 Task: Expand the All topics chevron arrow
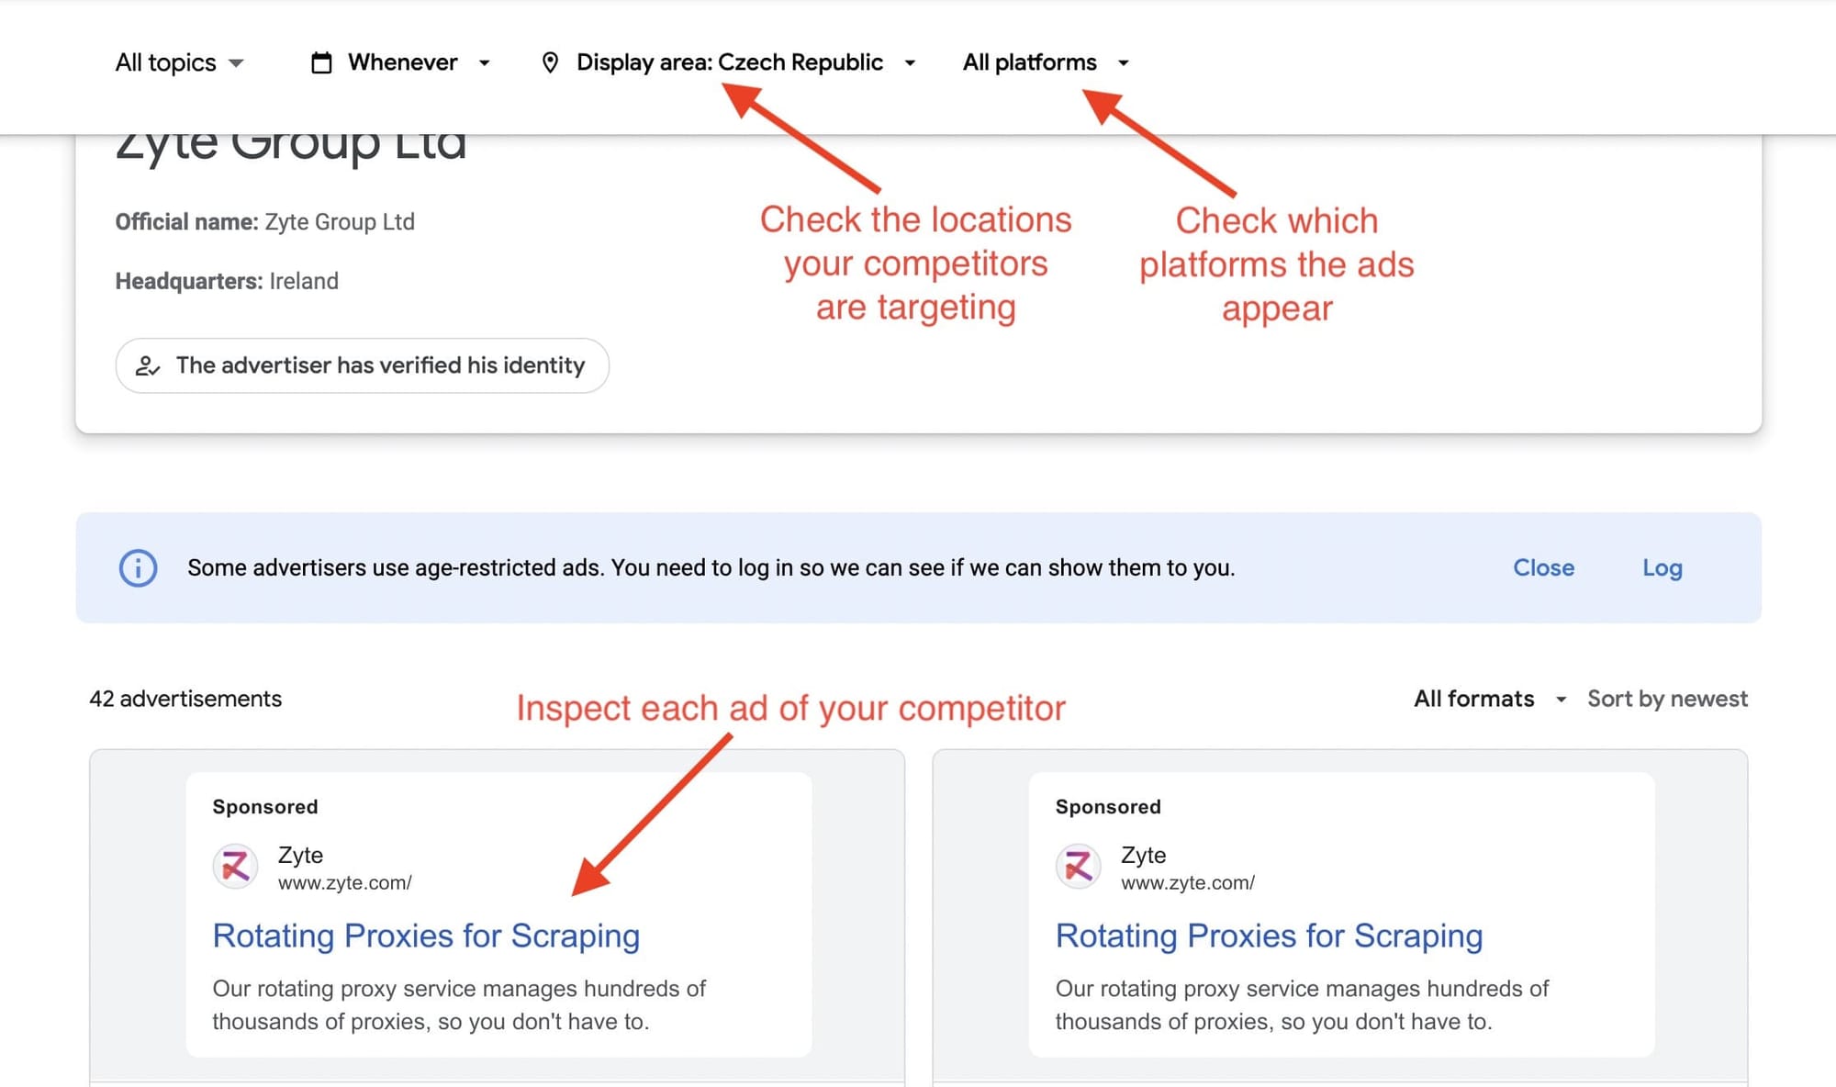tap(235, 63)
